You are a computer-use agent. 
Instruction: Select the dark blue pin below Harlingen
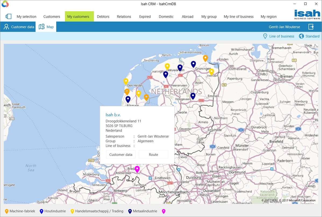pos(166,74)
